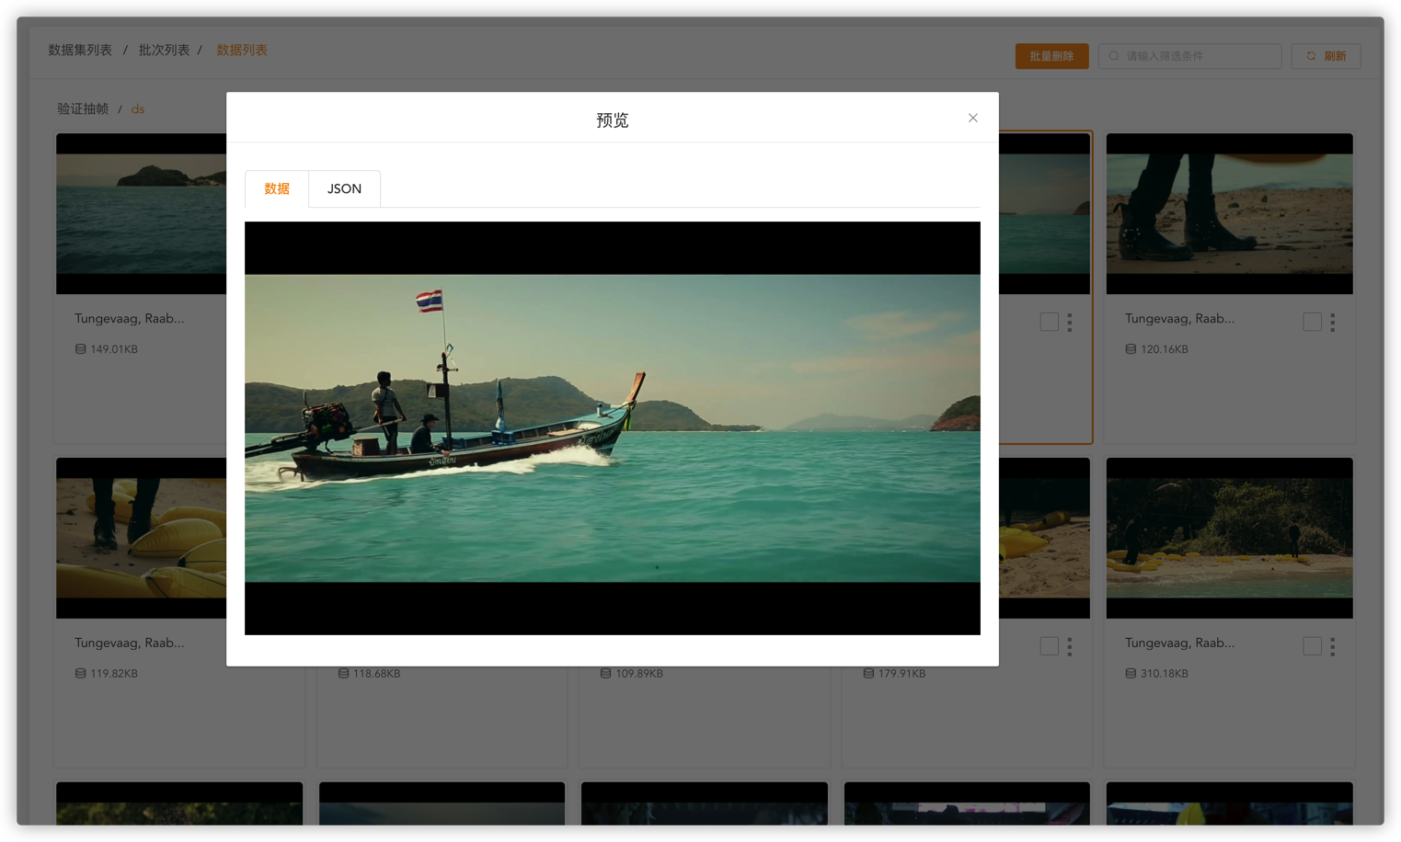Click the file name above 119.82KB
The image size is (1401, 842).
click(129, 643)
